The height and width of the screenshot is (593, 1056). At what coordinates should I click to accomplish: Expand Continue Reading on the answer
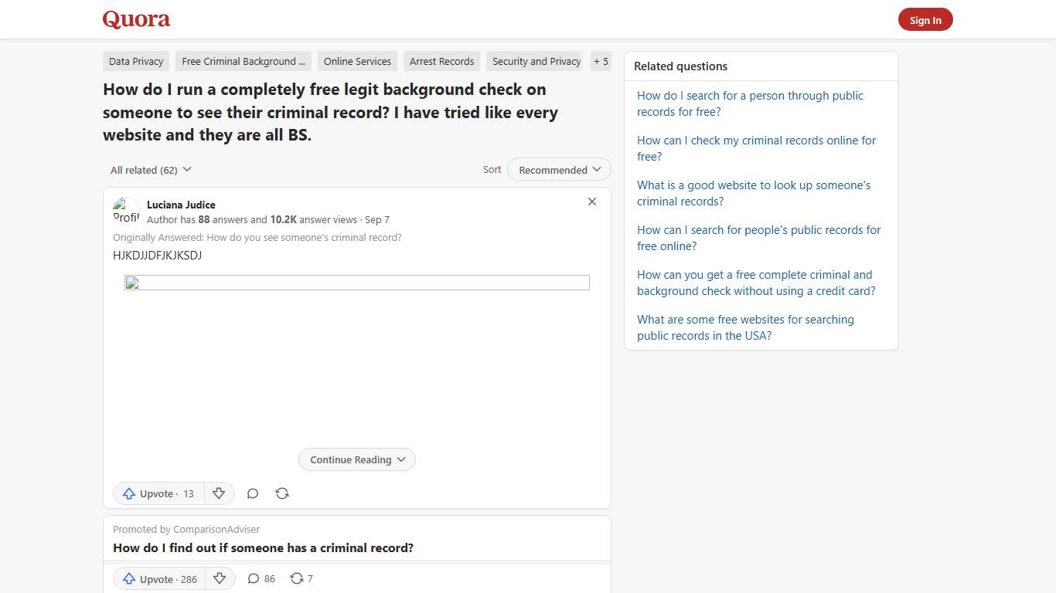click(356, 459)
